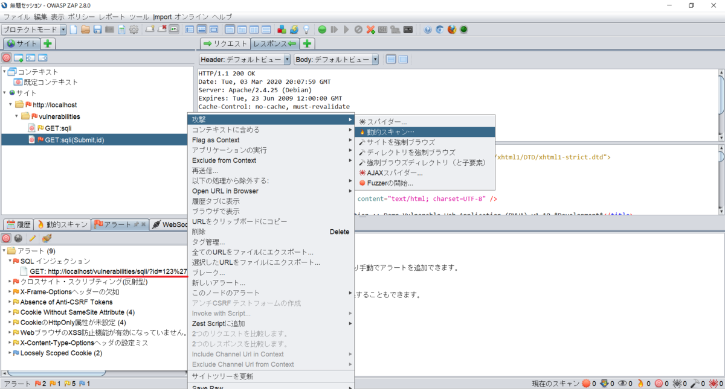Viewport: 725px width, 389px height.
Task: Open the Import menu
Action: click(163, 16)
